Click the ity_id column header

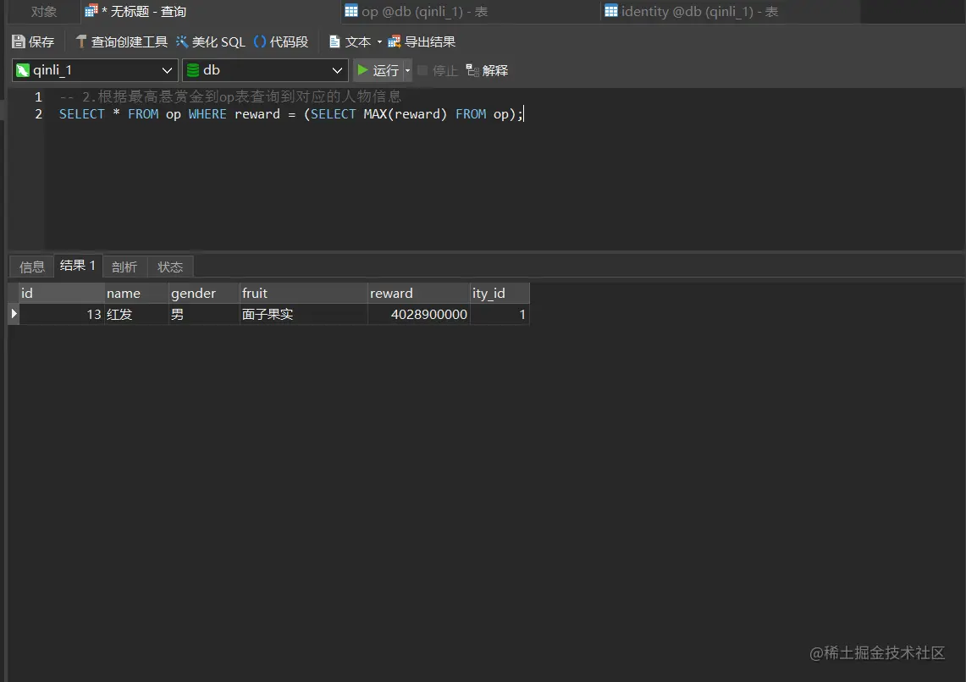tap(500, 293)
